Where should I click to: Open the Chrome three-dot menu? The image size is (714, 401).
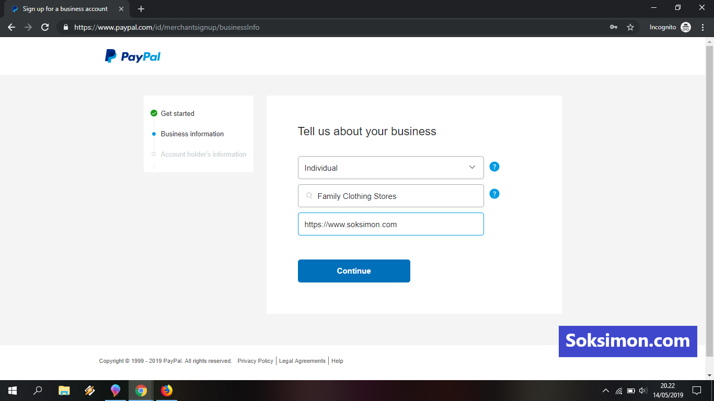click(x=703, y=27)
